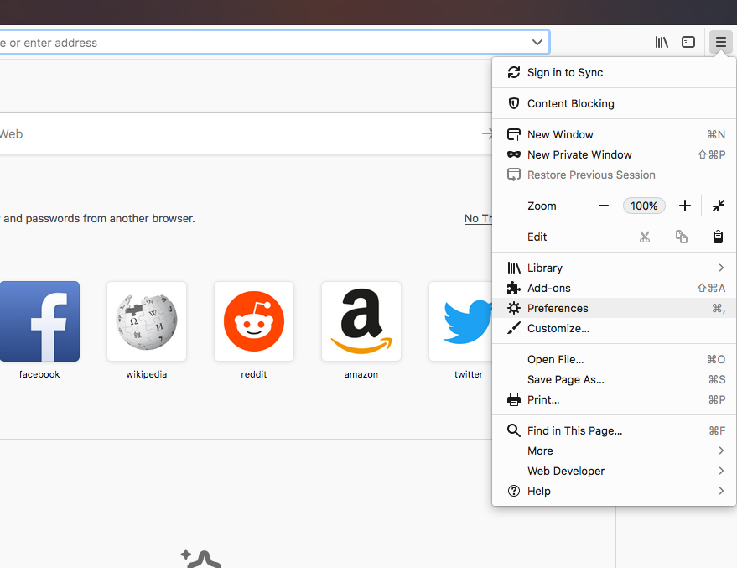Viewport: 737px width, 568px height.
Task: Click the Sync arrows icon
Action: tap(514, 72)
